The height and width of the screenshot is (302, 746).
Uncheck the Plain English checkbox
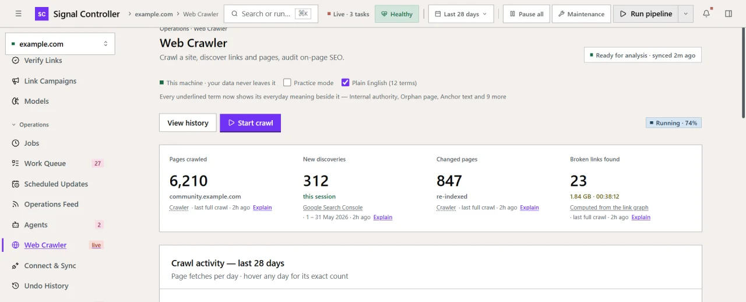pos(346,83)
